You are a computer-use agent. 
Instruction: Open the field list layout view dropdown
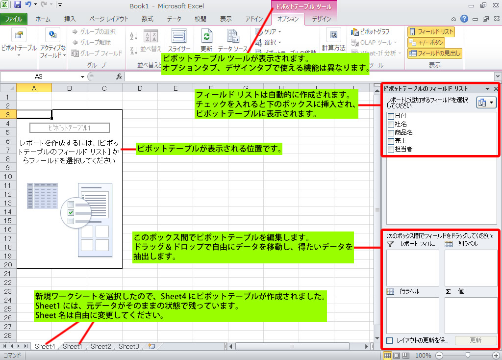[486, 102]
